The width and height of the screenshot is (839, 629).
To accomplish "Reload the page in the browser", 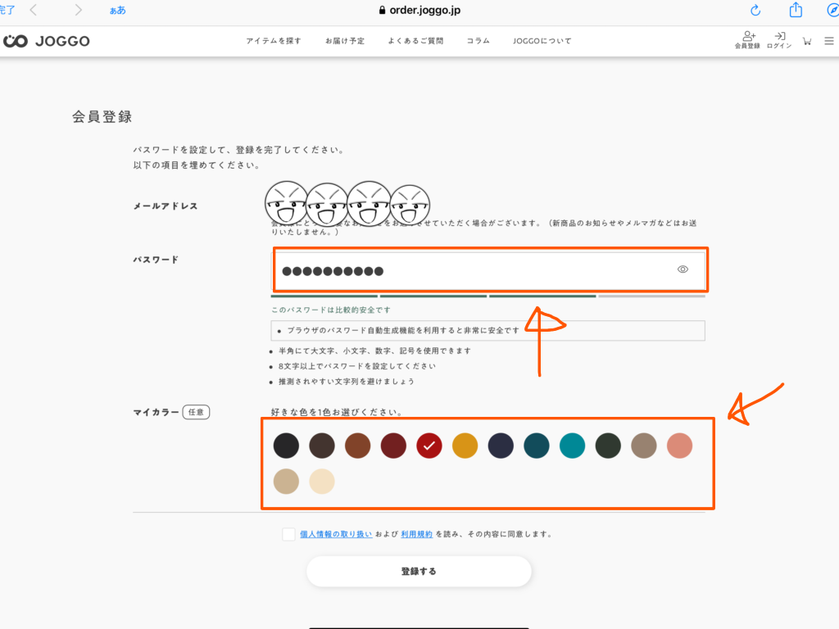I will (x=755, y=10).
